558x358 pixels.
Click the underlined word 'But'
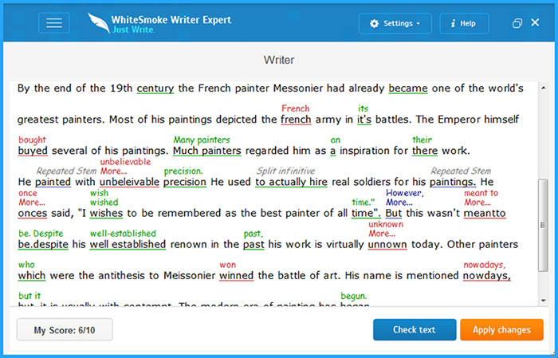pyautogui.click(x=394, y=213)
